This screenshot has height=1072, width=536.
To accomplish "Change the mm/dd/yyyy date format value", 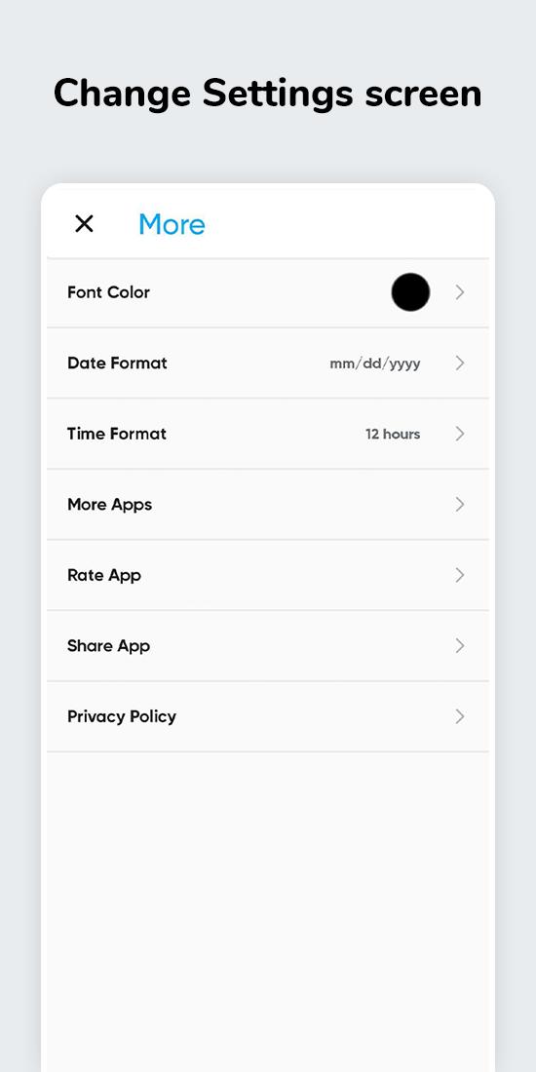I will pos(375,364).
